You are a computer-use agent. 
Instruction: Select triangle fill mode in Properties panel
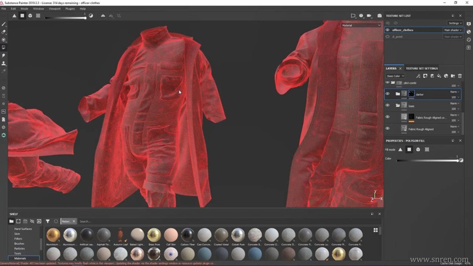pyautogui.click(x=400, y=150)
